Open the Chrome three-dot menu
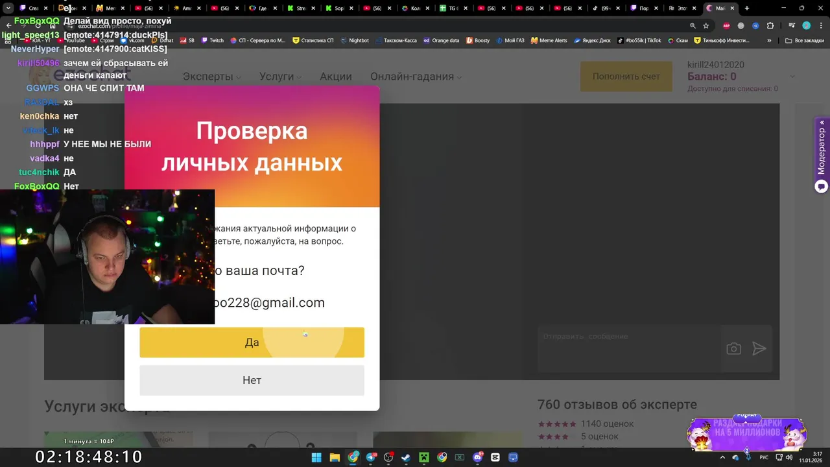The width and height of the screenshot is (830, 467). pos(820,26)
